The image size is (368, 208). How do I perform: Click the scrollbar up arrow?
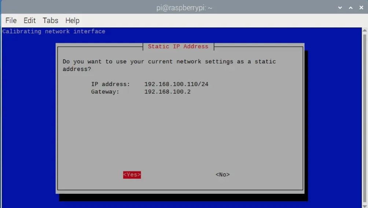365,31
